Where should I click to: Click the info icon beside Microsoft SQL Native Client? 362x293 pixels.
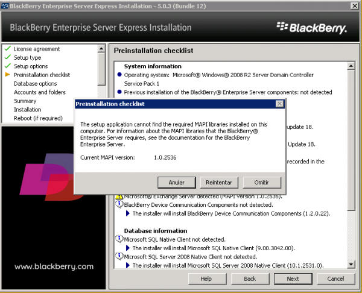119,239
